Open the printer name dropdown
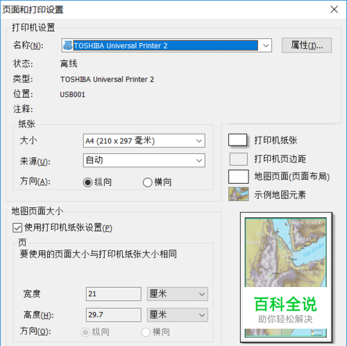The height and width of the screenshot is (346, 347). pos(266,45)
